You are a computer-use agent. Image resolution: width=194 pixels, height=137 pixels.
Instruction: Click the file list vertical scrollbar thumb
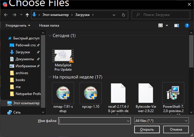click(x=191, y=51)
